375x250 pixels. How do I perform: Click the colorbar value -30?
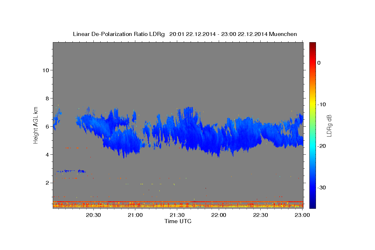(x=322, y=187)
